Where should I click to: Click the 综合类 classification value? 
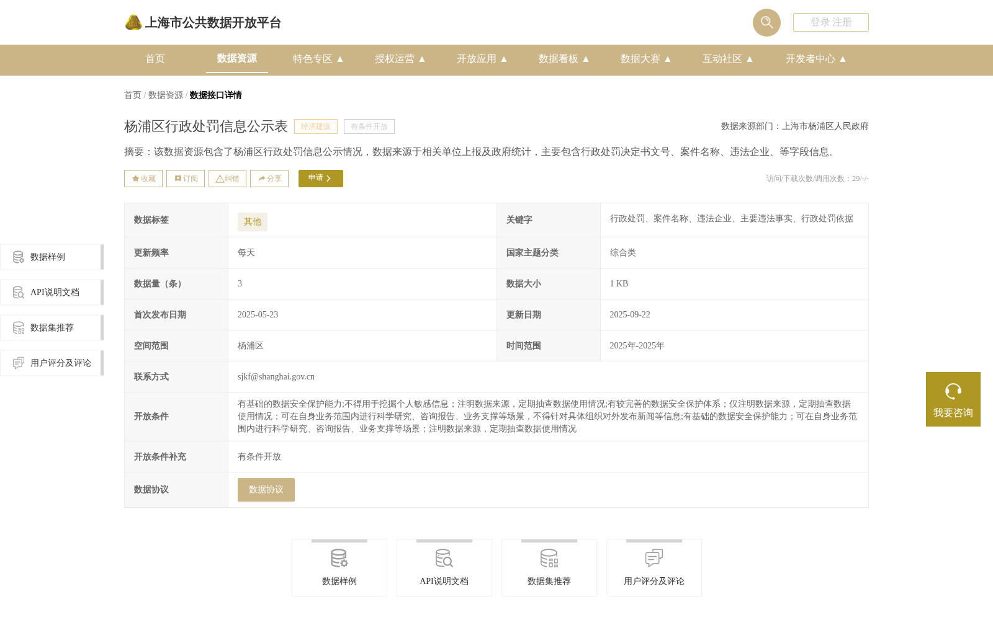tap(622, 252)
